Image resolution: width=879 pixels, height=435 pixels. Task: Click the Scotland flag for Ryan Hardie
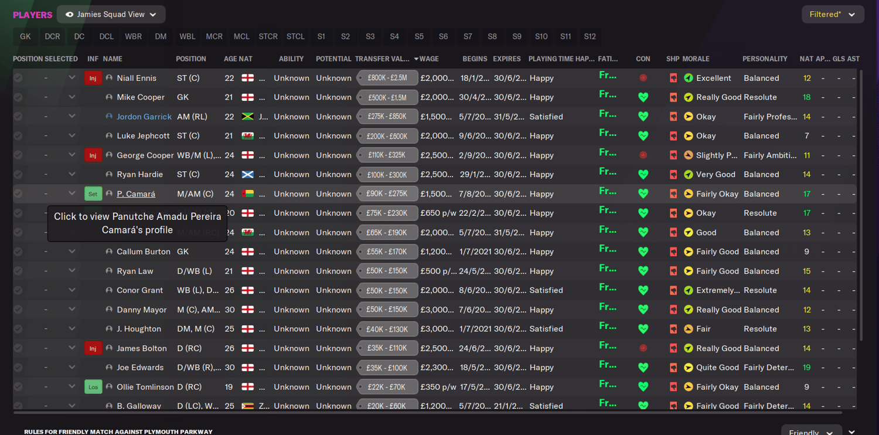point(248,175)
